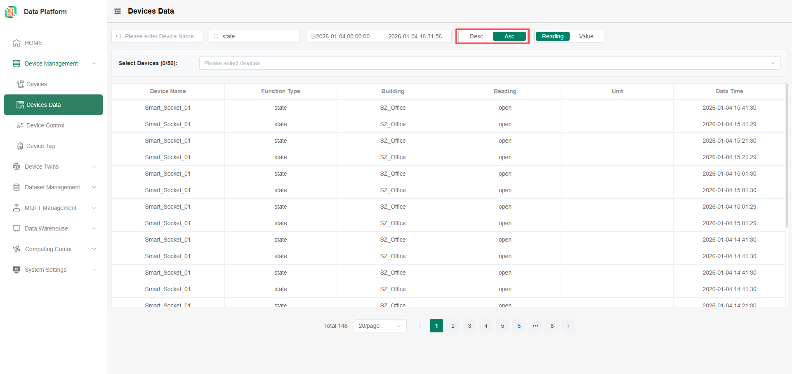Go to page 2 of results

[x=453, y=326]
